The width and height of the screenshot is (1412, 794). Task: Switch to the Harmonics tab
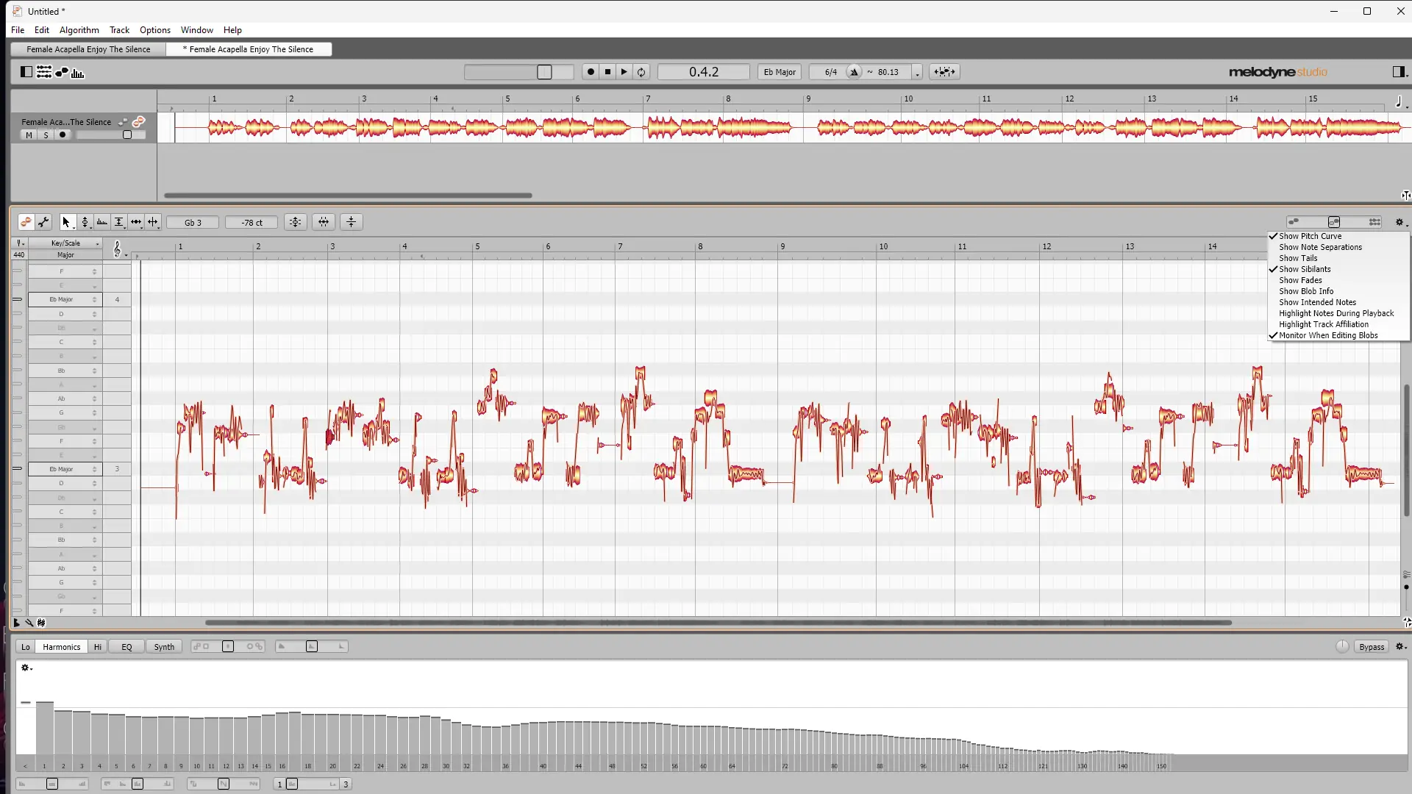[x=61, y=646]
